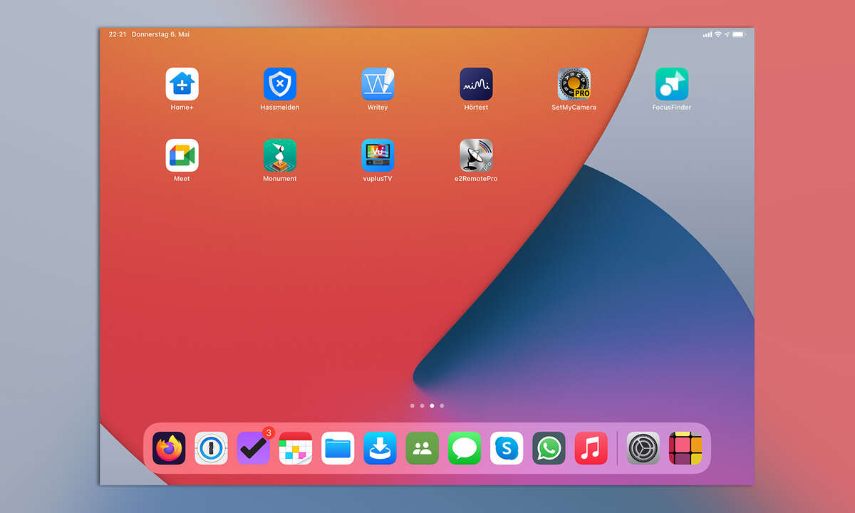855x513 pixels.
Task: Open 1Password in the dock
Action: click(211, 448)
